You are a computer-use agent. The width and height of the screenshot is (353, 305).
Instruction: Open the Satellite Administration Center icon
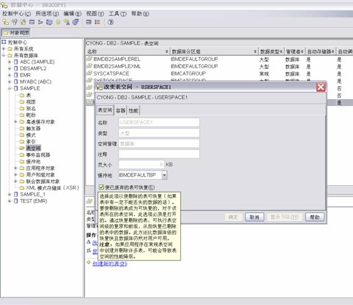(x=23, y=22)
